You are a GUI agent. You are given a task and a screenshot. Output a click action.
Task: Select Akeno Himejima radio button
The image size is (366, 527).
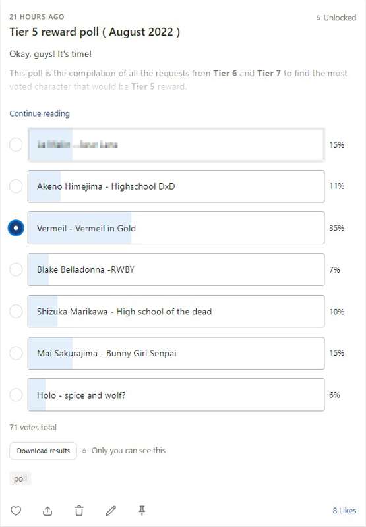(x=16, y=186)
